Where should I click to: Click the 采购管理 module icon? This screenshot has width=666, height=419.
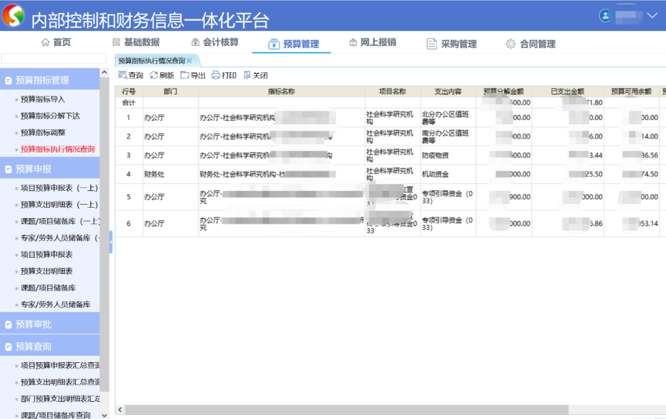432,43
